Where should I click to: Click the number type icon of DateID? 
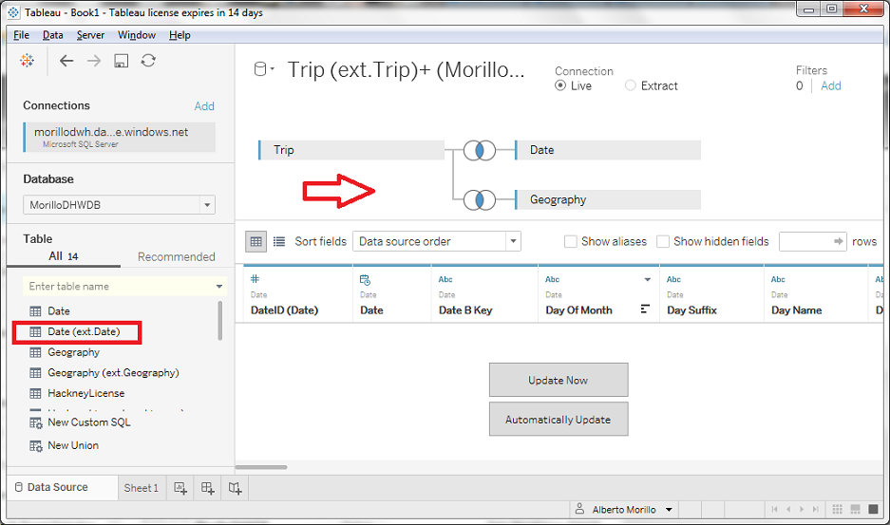tap(255, 279)
